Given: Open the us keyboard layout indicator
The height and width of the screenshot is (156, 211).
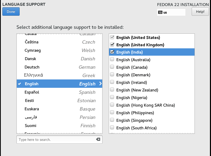Looking at the screenshot, I should [171, 12].
